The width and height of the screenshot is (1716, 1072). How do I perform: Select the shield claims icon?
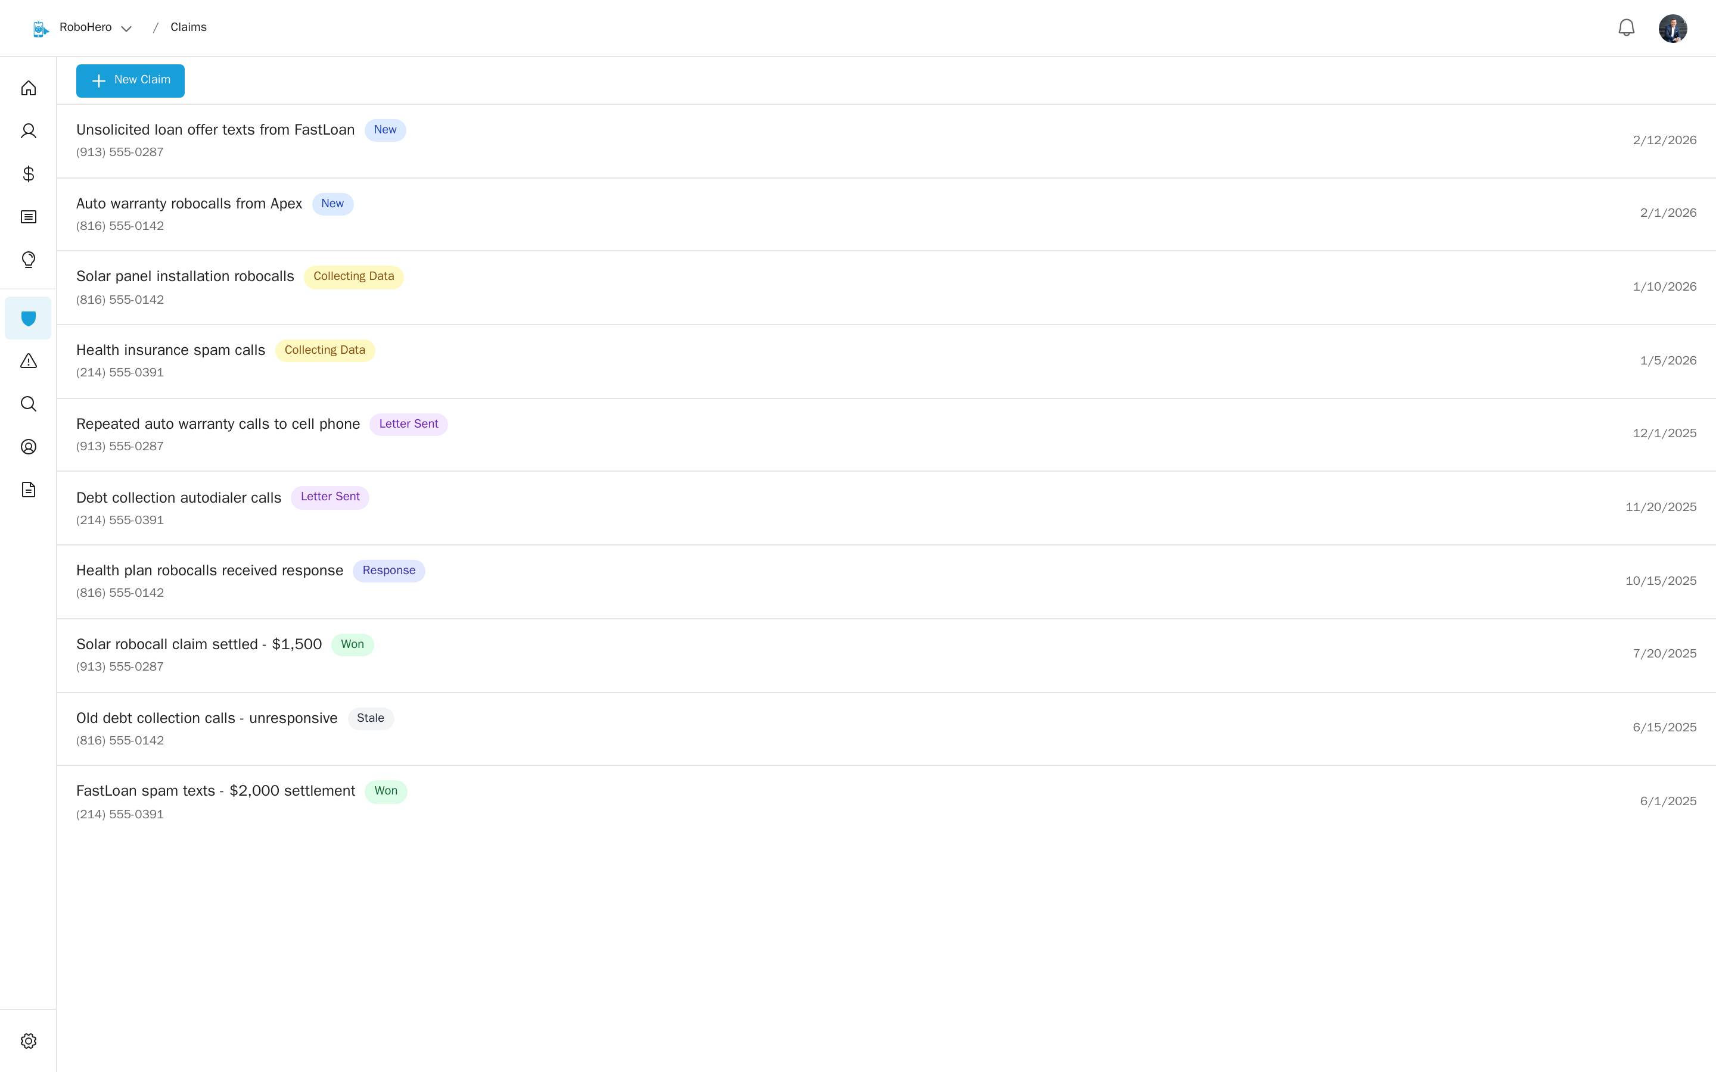point(29,319)
